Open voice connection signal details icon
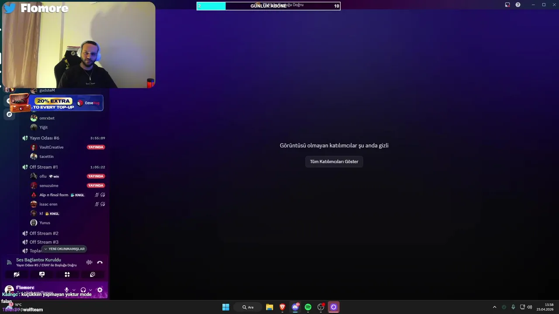559x314 pixels. [x=9, y=262]
